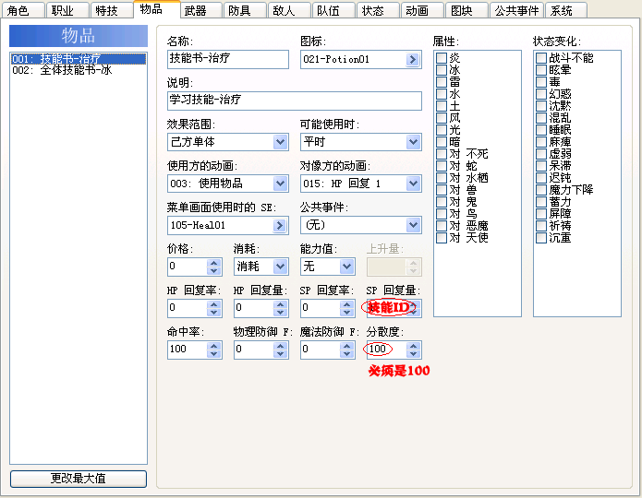
Task: Open the 系统 tab
Action: coord(566,10)
